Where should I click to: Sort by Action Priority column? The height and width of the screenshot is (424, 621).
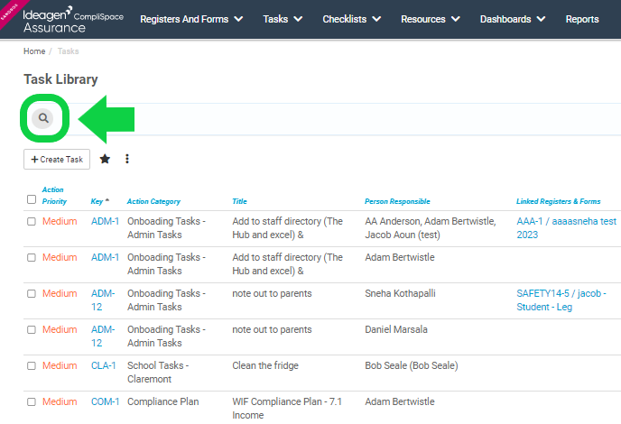[54, 196]
